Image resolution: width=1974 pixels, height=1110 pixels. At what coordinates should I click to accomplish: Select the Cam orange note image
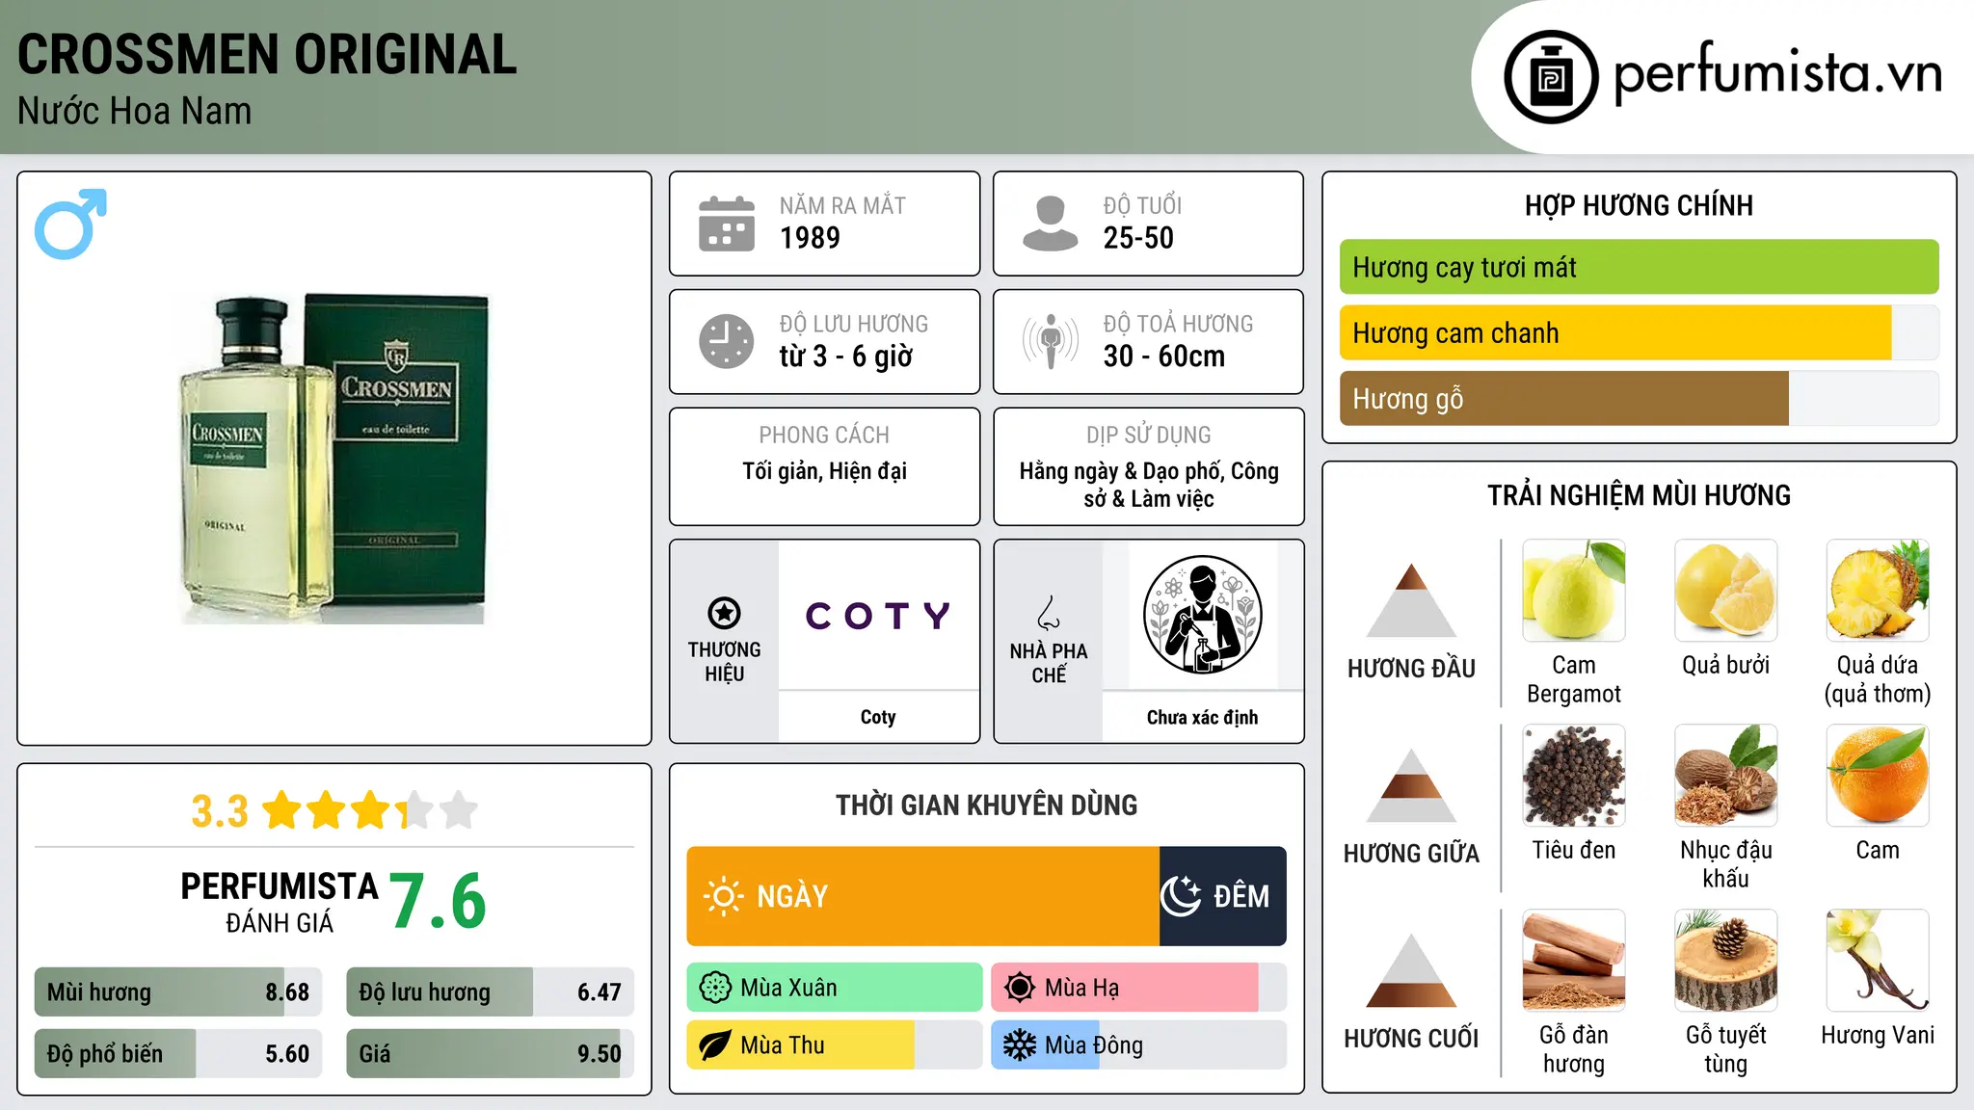tap(1878, 776)
